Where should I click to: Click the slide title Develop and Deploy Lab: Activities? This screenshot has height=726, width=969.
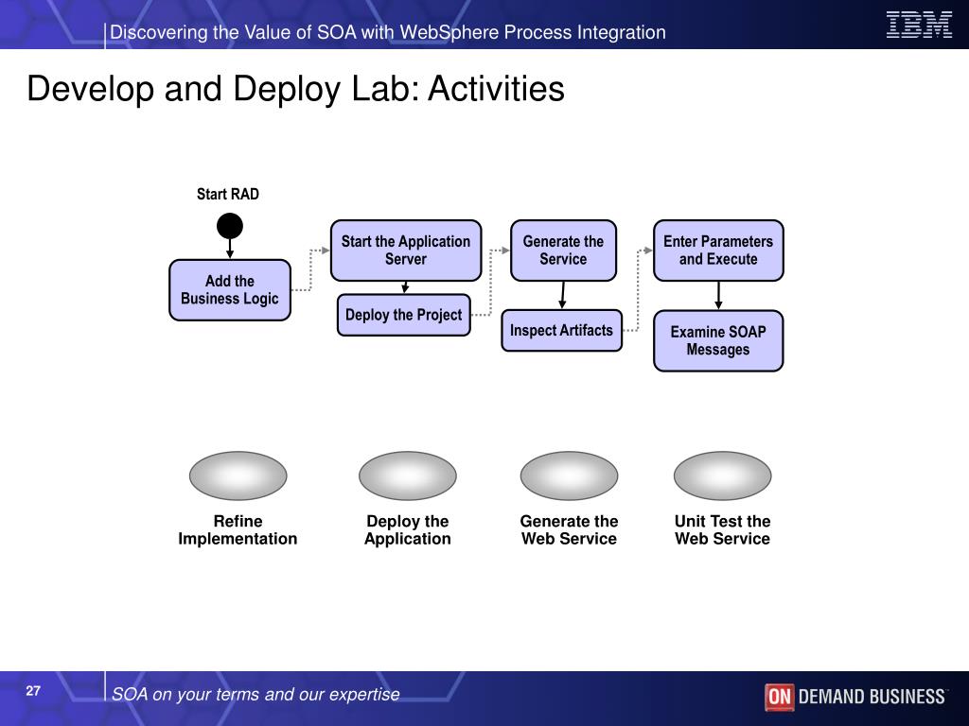pos(295,88)
